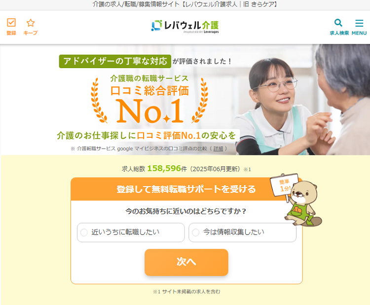Click the アドバイザーの丁寧な対応 green label
This screenshot has height=305, width=370.
coord(115,61)
